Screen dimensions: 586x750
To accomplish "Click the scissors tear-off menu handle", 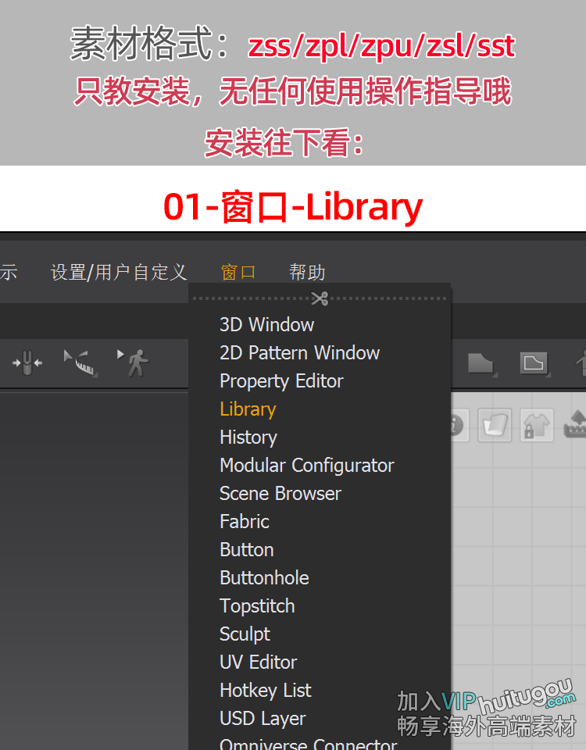I will [320, 298].
